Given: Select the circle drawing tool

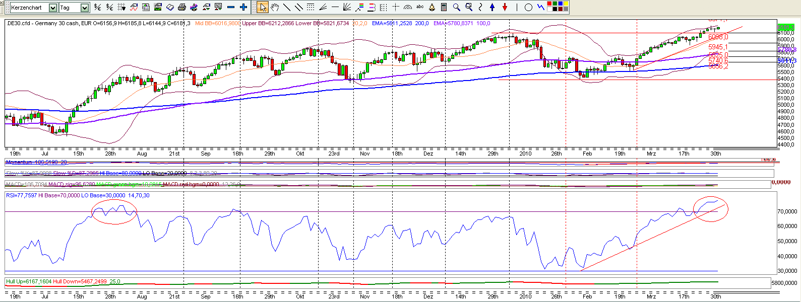Looking at the screenshot, I should [x=528, y=7].
